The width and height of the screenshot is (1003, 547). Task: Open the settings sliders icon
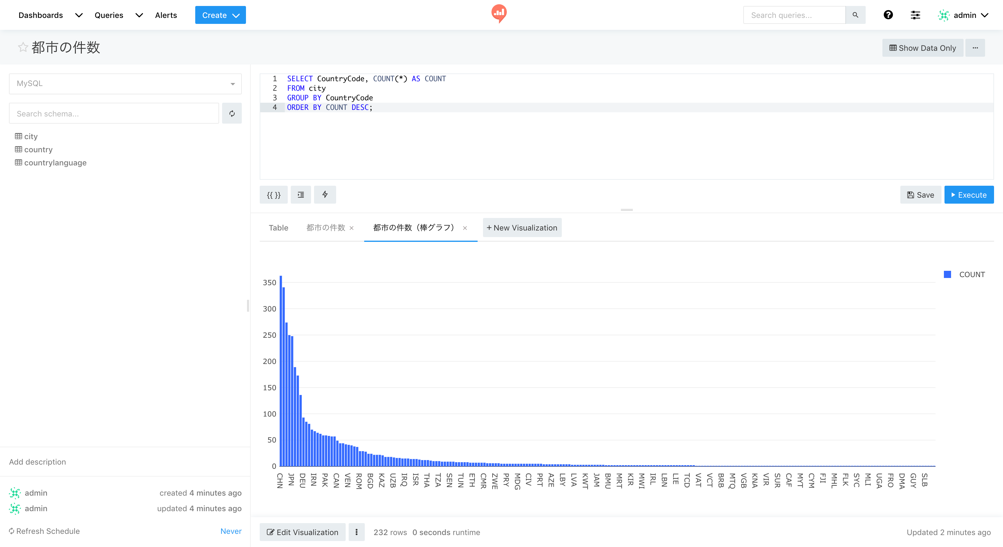[x=915, y=15]
